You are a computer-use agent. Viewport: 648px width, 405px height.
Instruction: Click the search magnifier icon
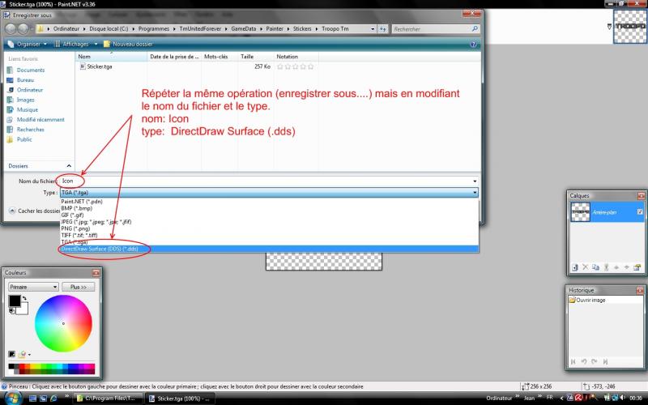click(475, 29)
